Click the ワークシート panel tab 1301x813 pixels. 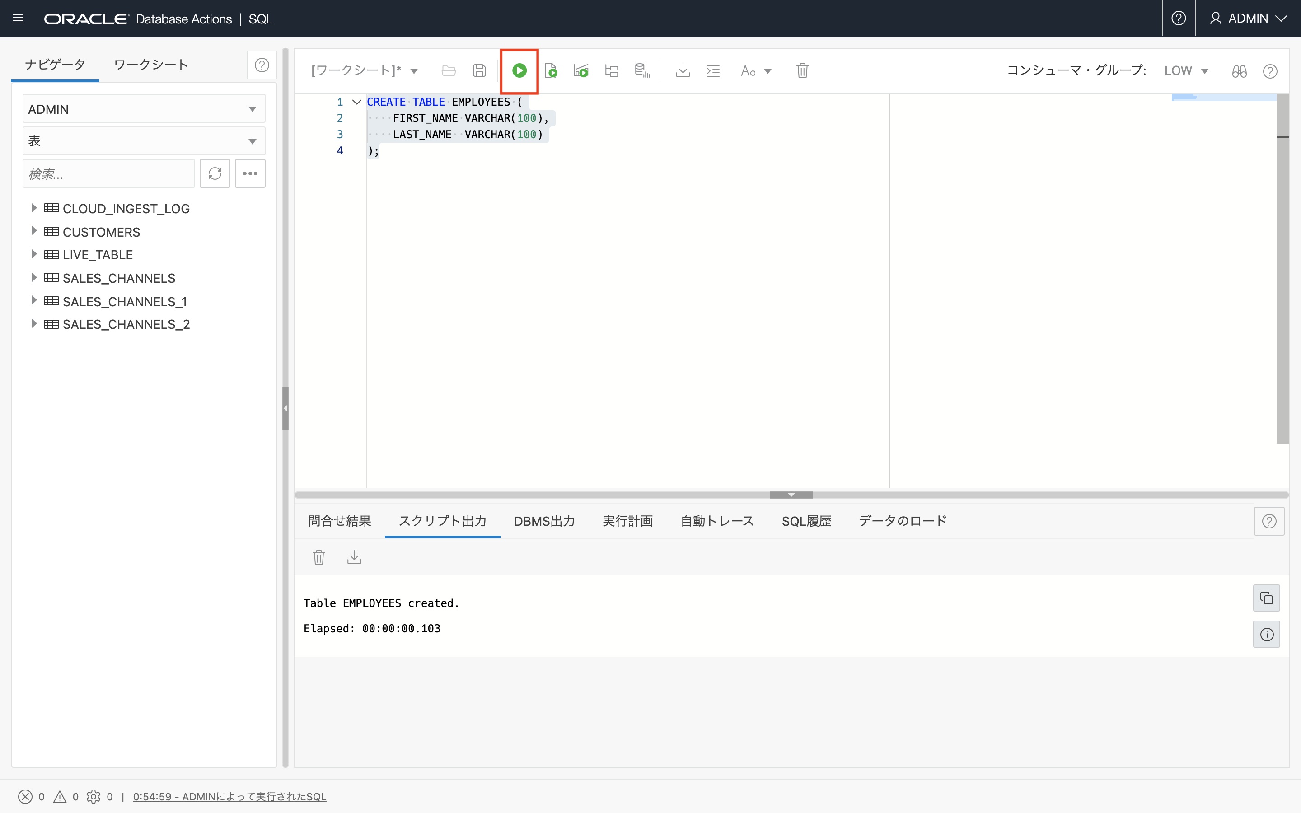(150, 65)
